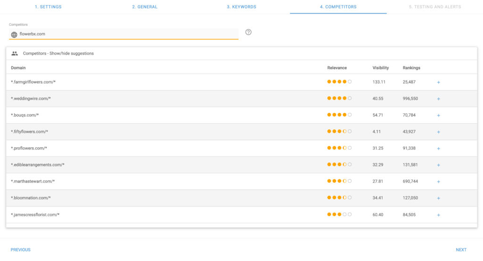Add weddingwire.com with its plus icon

click(438, 99)
